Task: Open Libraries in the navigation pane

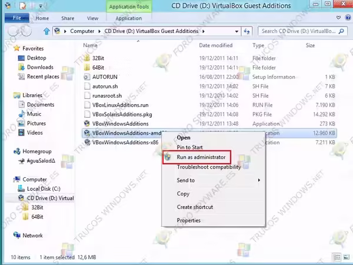Action: (32, 95)
